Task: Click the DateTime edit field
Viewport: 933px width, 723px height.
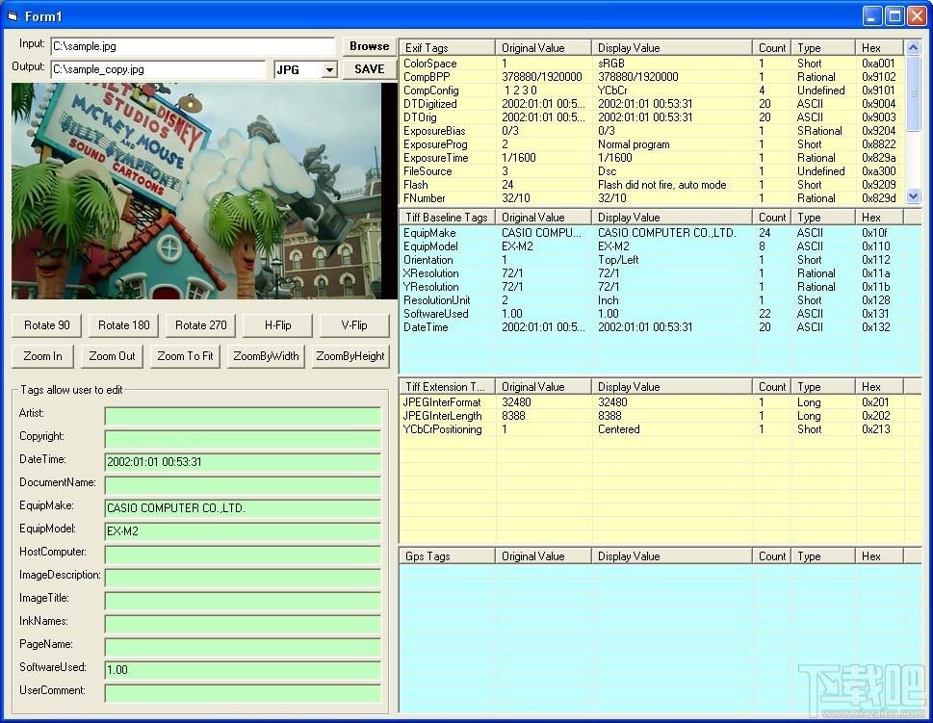Action: 243,462
